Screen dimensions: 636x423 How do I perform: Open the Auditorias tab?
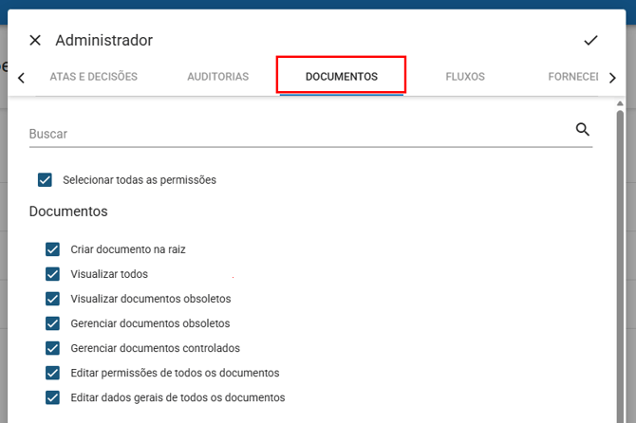pyautogui.click(x=217, y=77)
